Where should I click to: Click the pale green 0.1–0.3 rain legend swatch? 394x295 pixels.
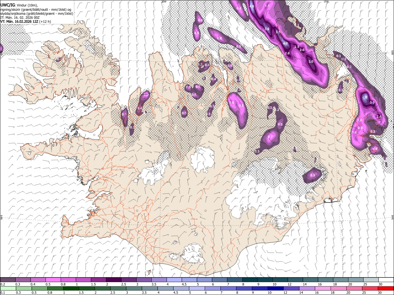8,288
